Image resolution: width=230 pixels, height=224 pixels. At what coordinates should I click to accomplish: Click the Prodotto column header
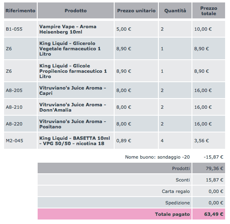(x=76, y=11)
